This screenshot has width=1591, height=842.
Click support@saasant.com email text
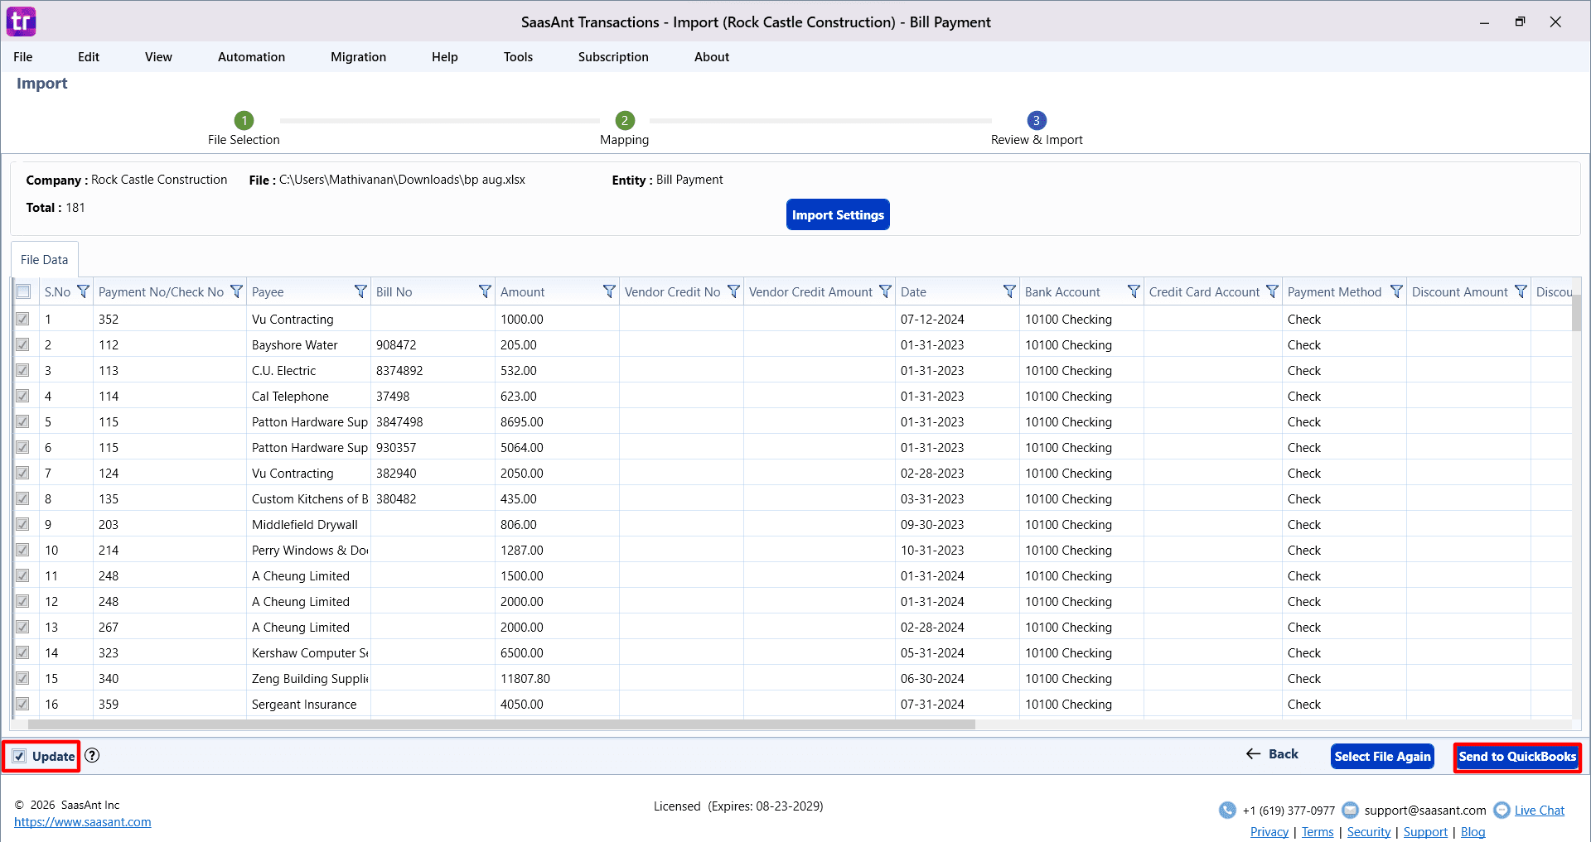coord(1425,811)
